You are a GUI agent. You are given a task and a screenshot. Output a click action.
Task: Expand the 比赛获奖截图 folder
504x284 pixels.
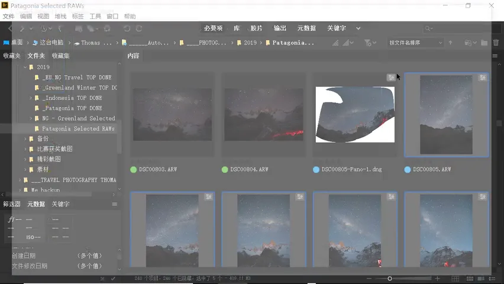(25, 149)
